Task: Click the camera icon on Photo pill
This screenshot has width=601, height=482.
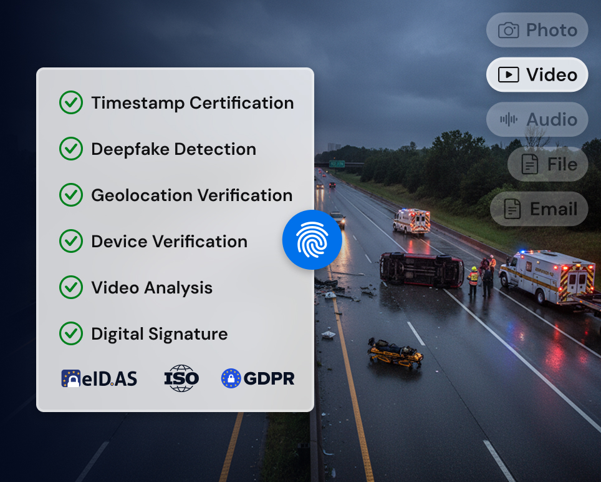Action: tap(508, 30)
